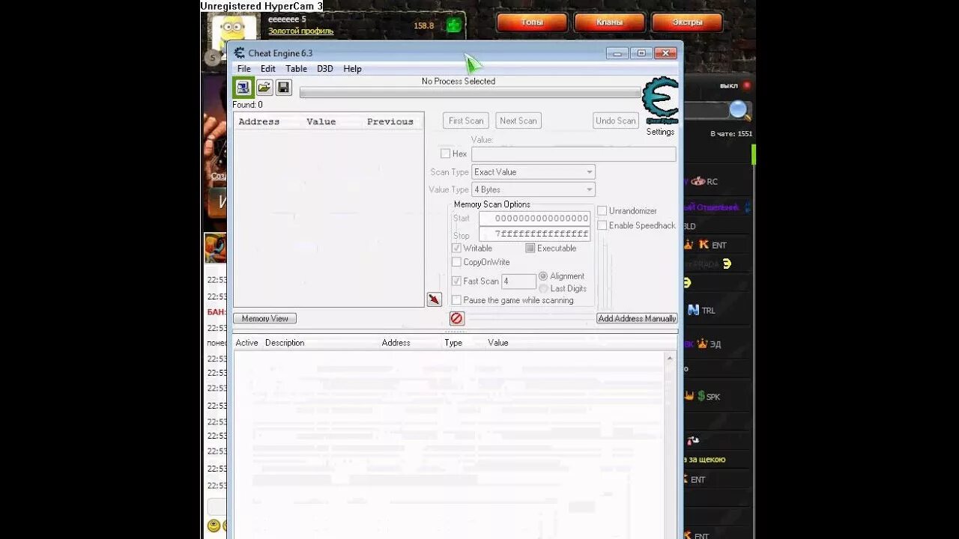Image resolution: width=959 pixels, height=539 pixels.
Task: Toggle the Executable checkbox
Action: [530, 248]
